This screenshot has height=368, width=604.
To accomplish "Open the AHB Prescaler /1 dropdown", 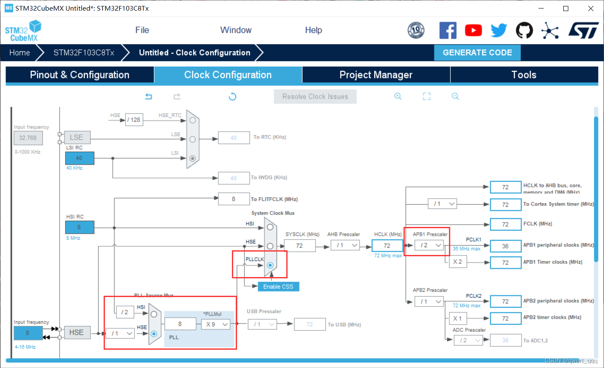I will 345,245.
